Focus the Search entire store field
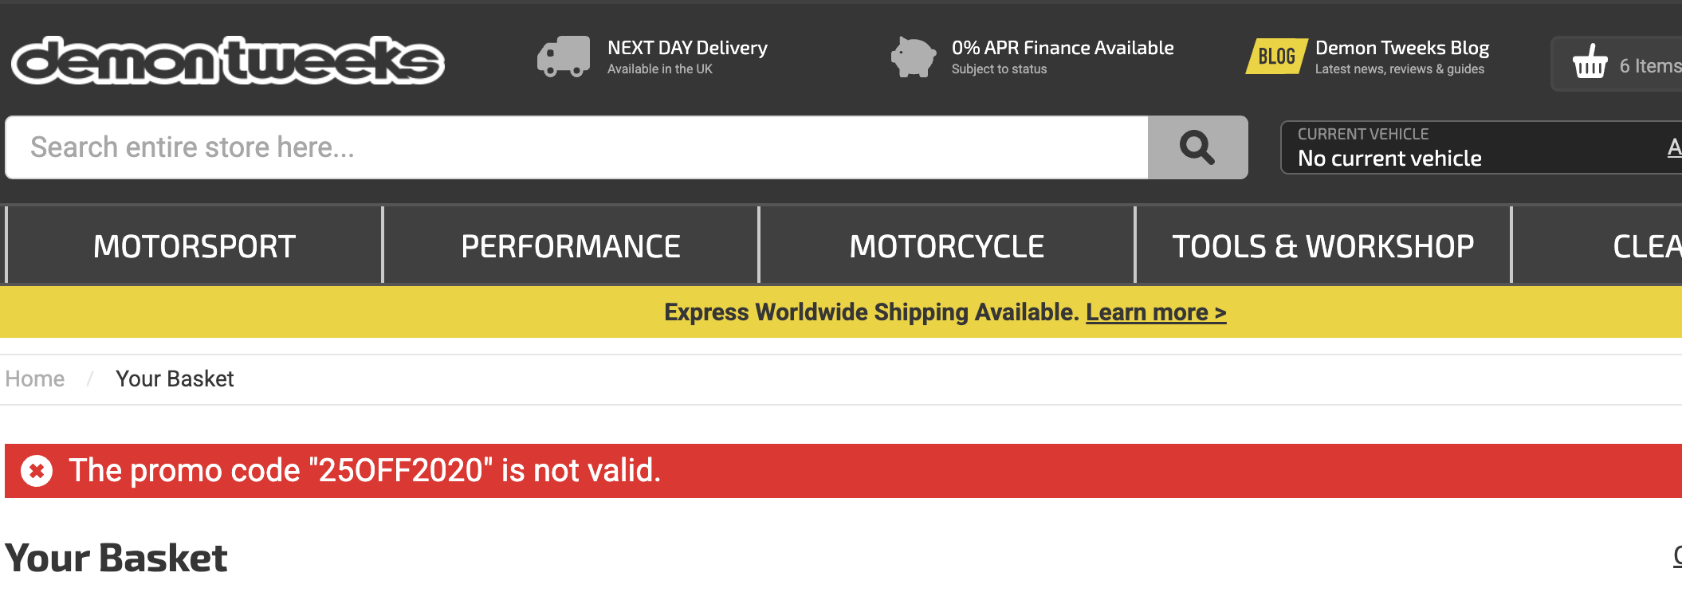Screen dimensions: 1682x596 coord(577,147)
